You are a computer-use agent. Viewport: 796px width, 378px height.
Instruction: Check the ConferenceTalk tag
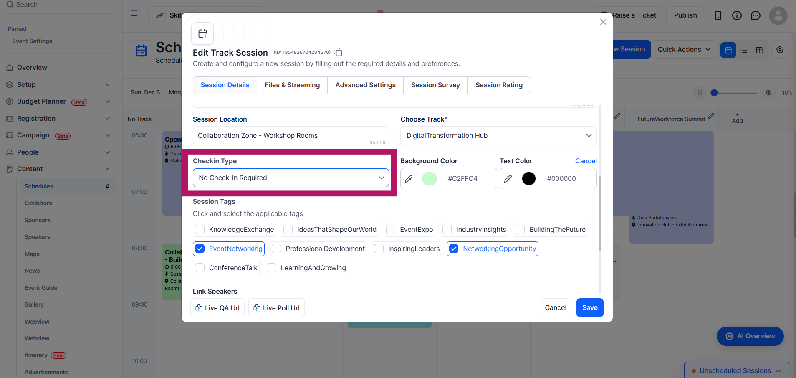[200, 268]
